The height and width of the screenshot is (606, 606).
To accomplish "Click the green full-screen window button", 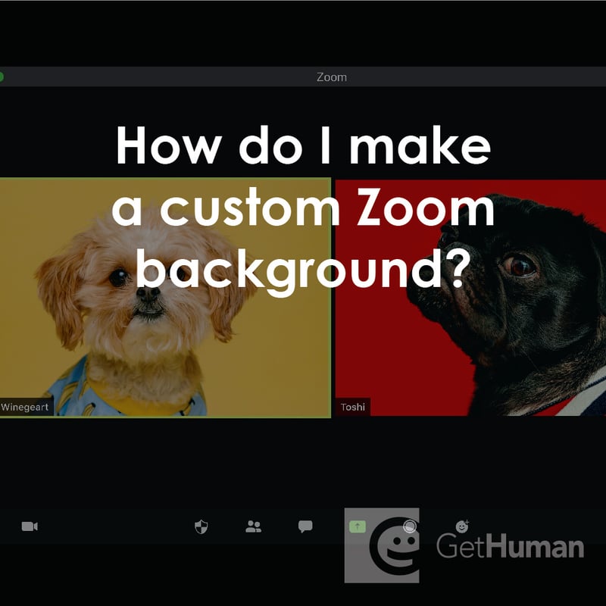I will point(2,77).
